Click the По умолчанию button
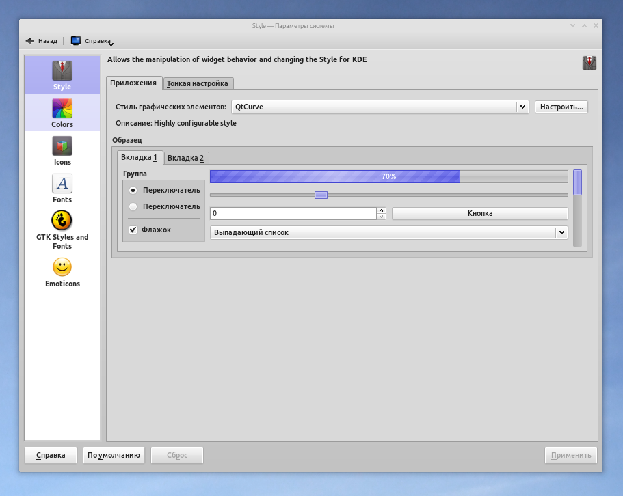This screenshot has height=496, width=623. (x=114, y=455)
